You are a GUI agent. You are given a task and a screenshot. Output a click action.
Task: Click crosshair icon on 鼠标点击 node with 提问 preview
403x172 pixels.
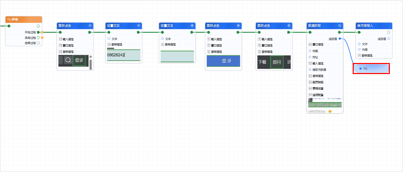pyautogui.click(x=289, y=26)
